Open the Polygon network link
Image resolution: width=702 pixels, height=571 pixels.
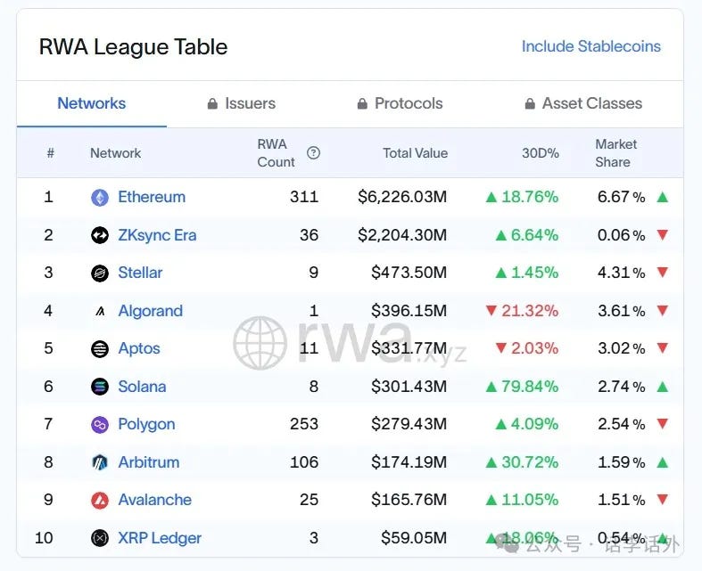(x=146, y=424)
